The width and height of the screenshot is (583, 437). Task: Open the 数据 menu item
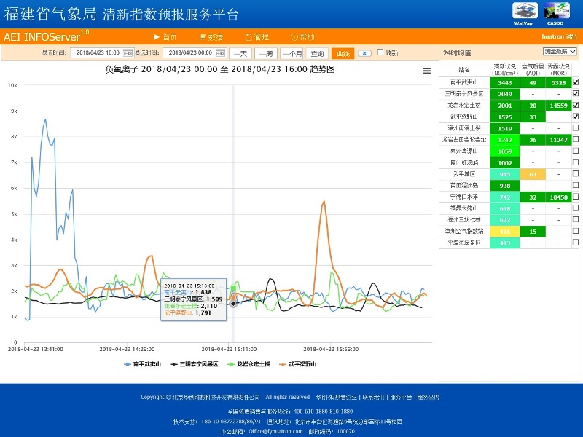211,36
